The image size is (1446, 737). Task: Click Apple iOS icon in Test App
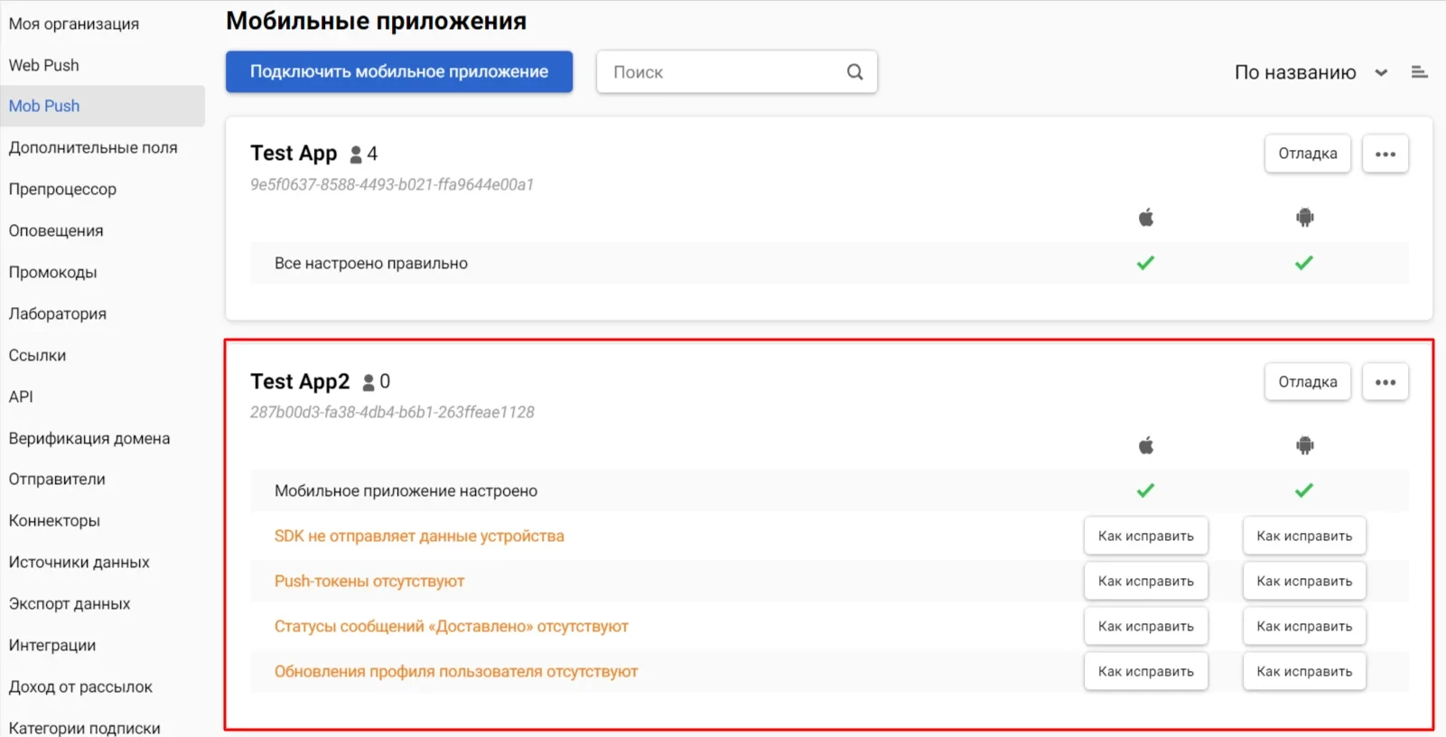(x=1146, y=218)
